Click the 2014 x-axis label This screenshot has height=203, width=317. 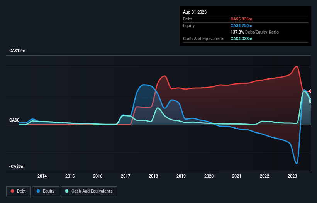(x=42, y=176)
